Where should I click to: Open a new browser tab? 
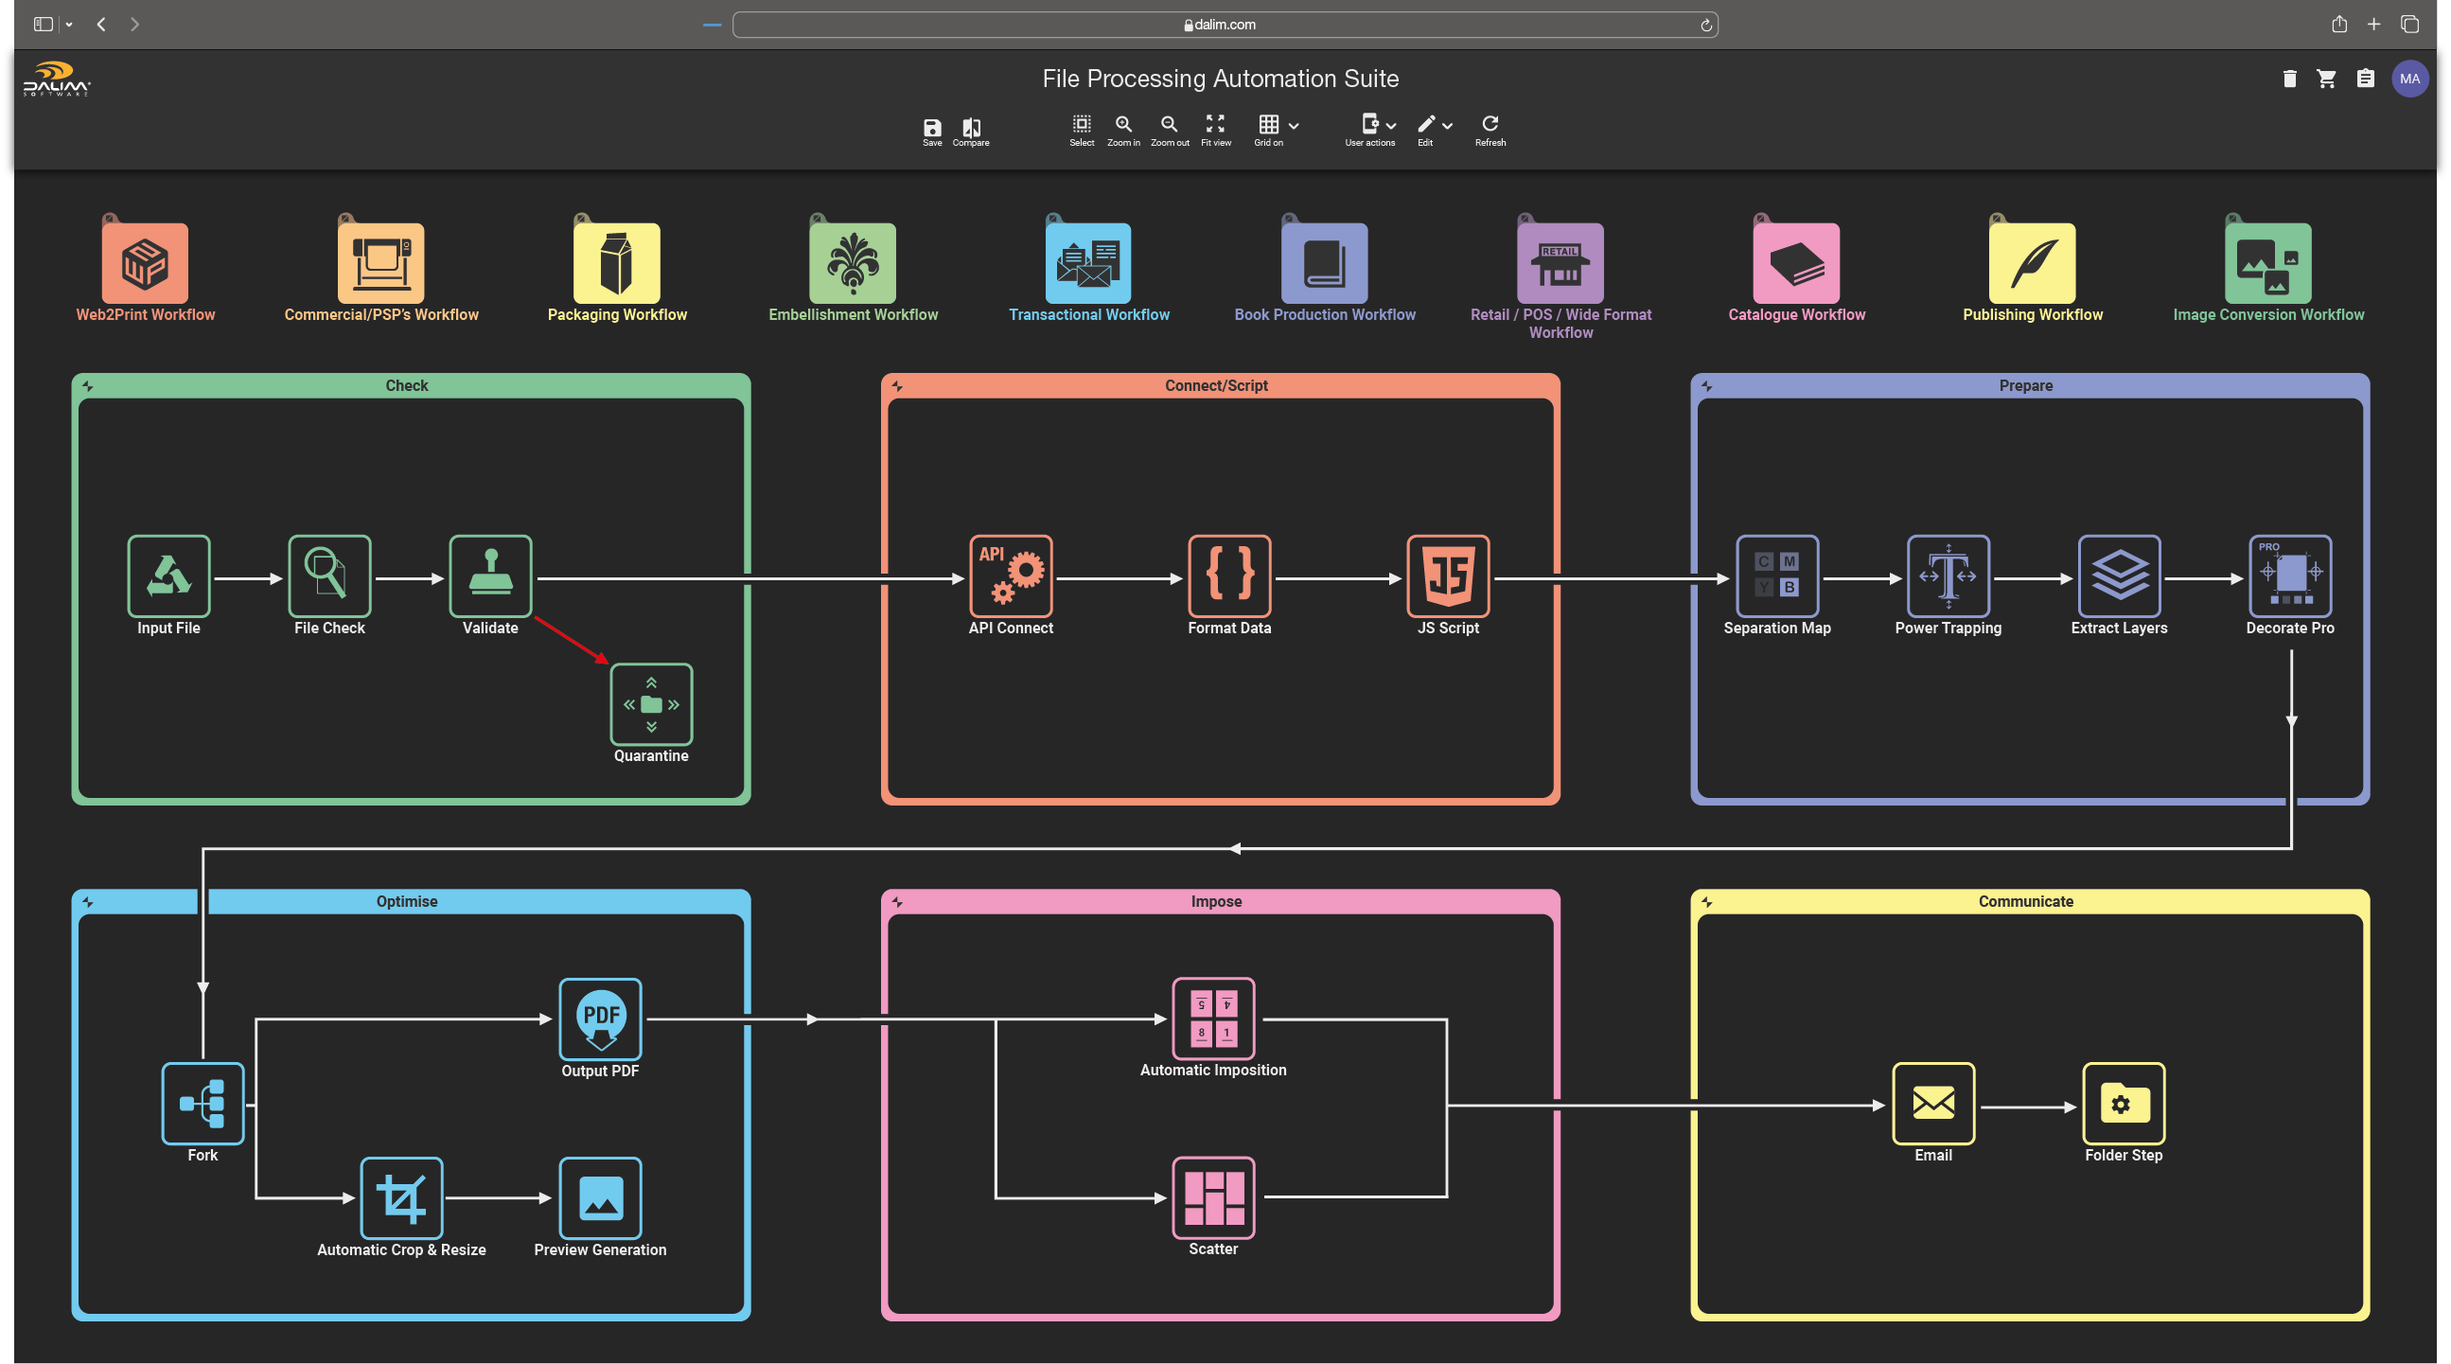pos(2374,25)
